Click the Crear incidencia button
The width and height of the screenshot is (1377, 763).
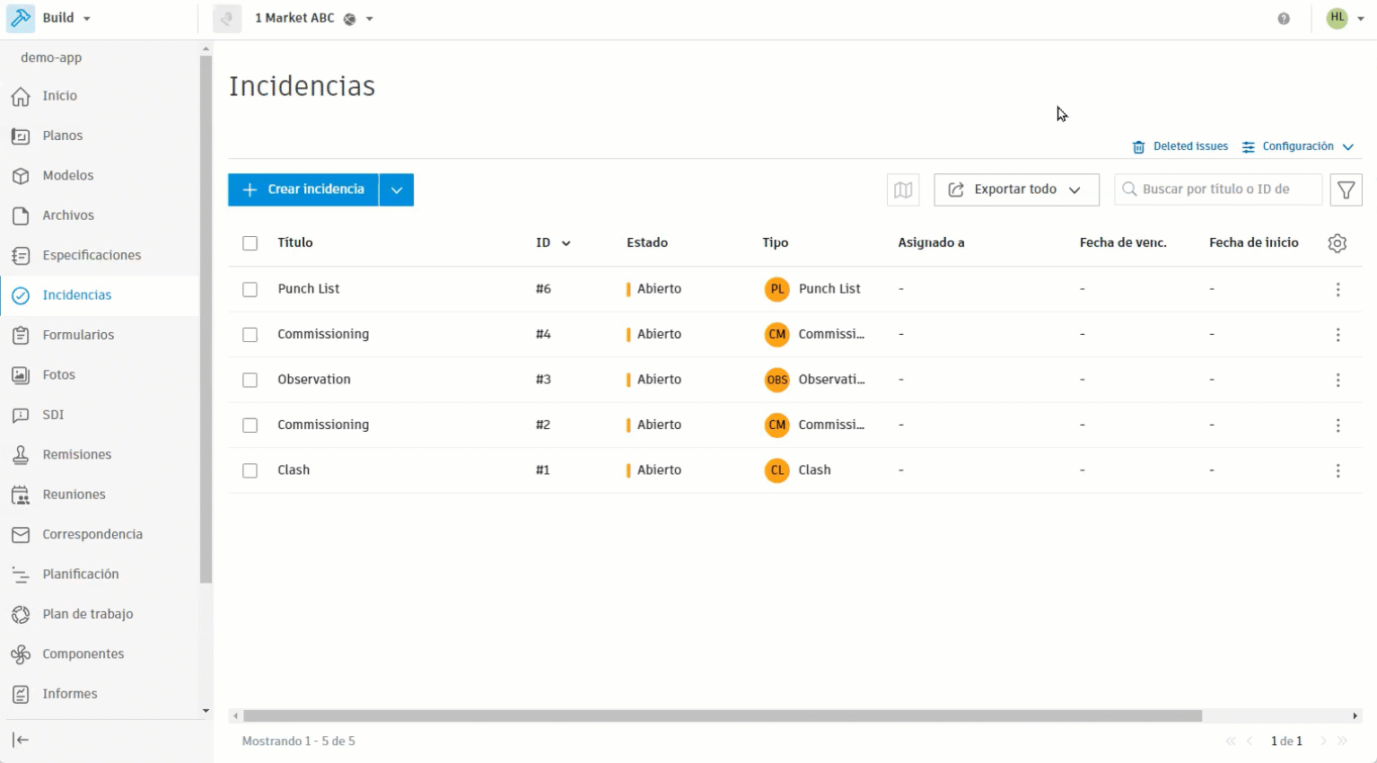(x=303, y=189)
